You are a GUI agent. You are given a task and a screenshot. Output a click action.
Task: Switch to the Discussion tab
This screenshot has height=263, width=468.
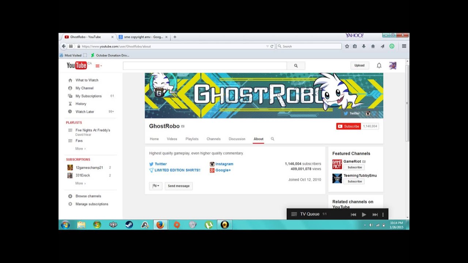point(237,139)
